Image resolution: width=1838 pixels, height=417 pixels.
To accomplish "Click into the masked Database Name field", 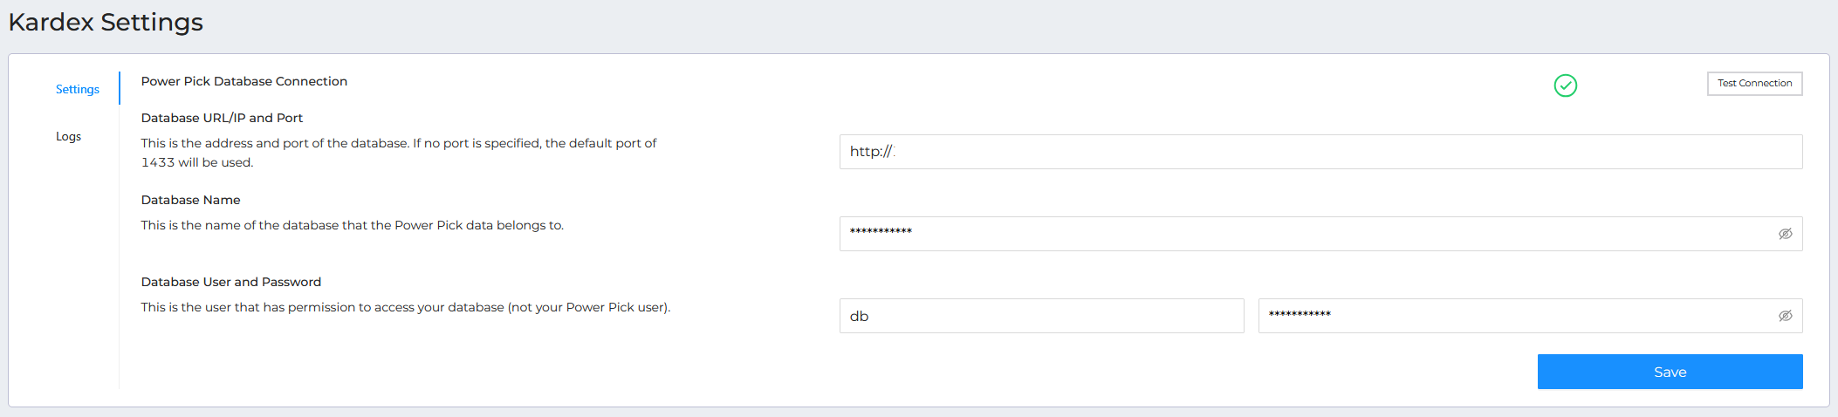I will click(1305, 234).
